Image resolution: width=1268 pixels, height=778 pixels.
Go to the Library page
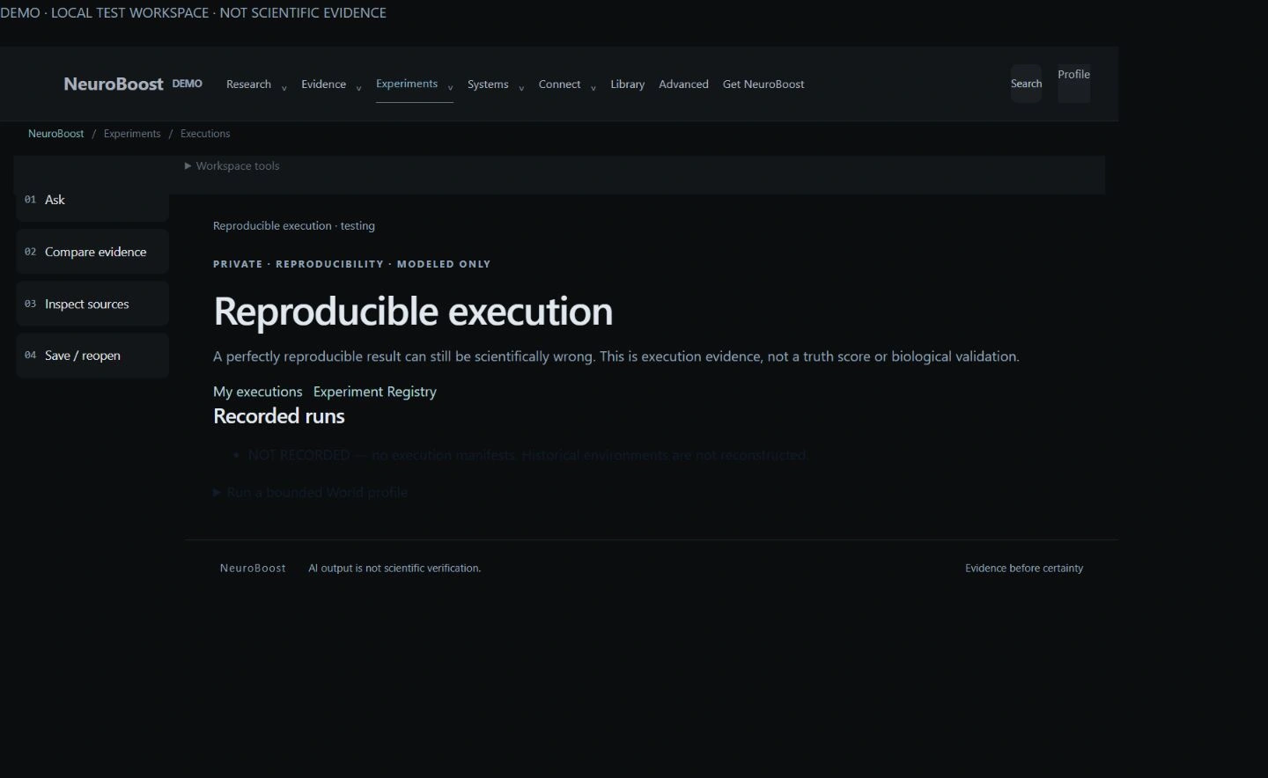pos(627,84)
